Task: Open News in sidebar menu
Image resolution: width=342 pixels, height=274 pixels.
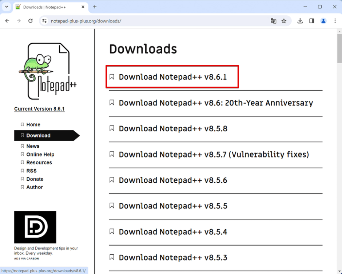Action: click(x=33, y=146)
